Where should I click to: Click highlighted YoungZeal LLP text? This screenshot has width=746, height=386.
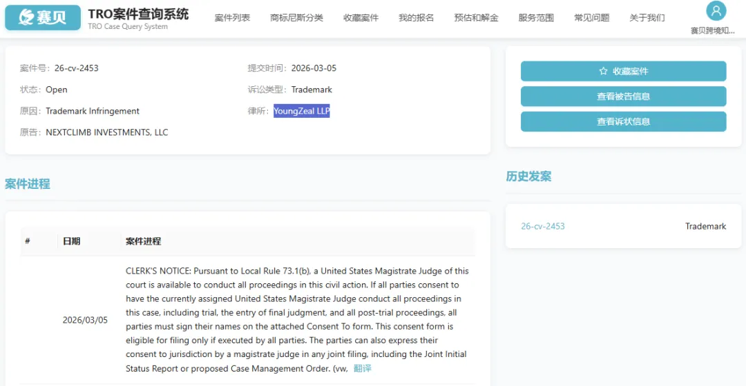302,110
